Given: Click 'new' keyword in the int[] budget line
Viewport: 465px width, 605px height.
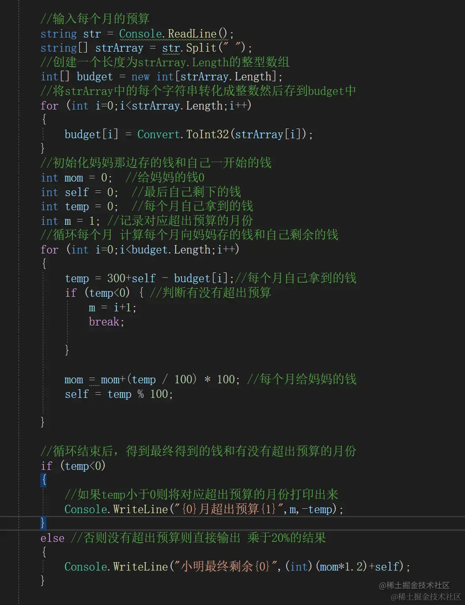Looking at the screenshot, I should (140, 77).
